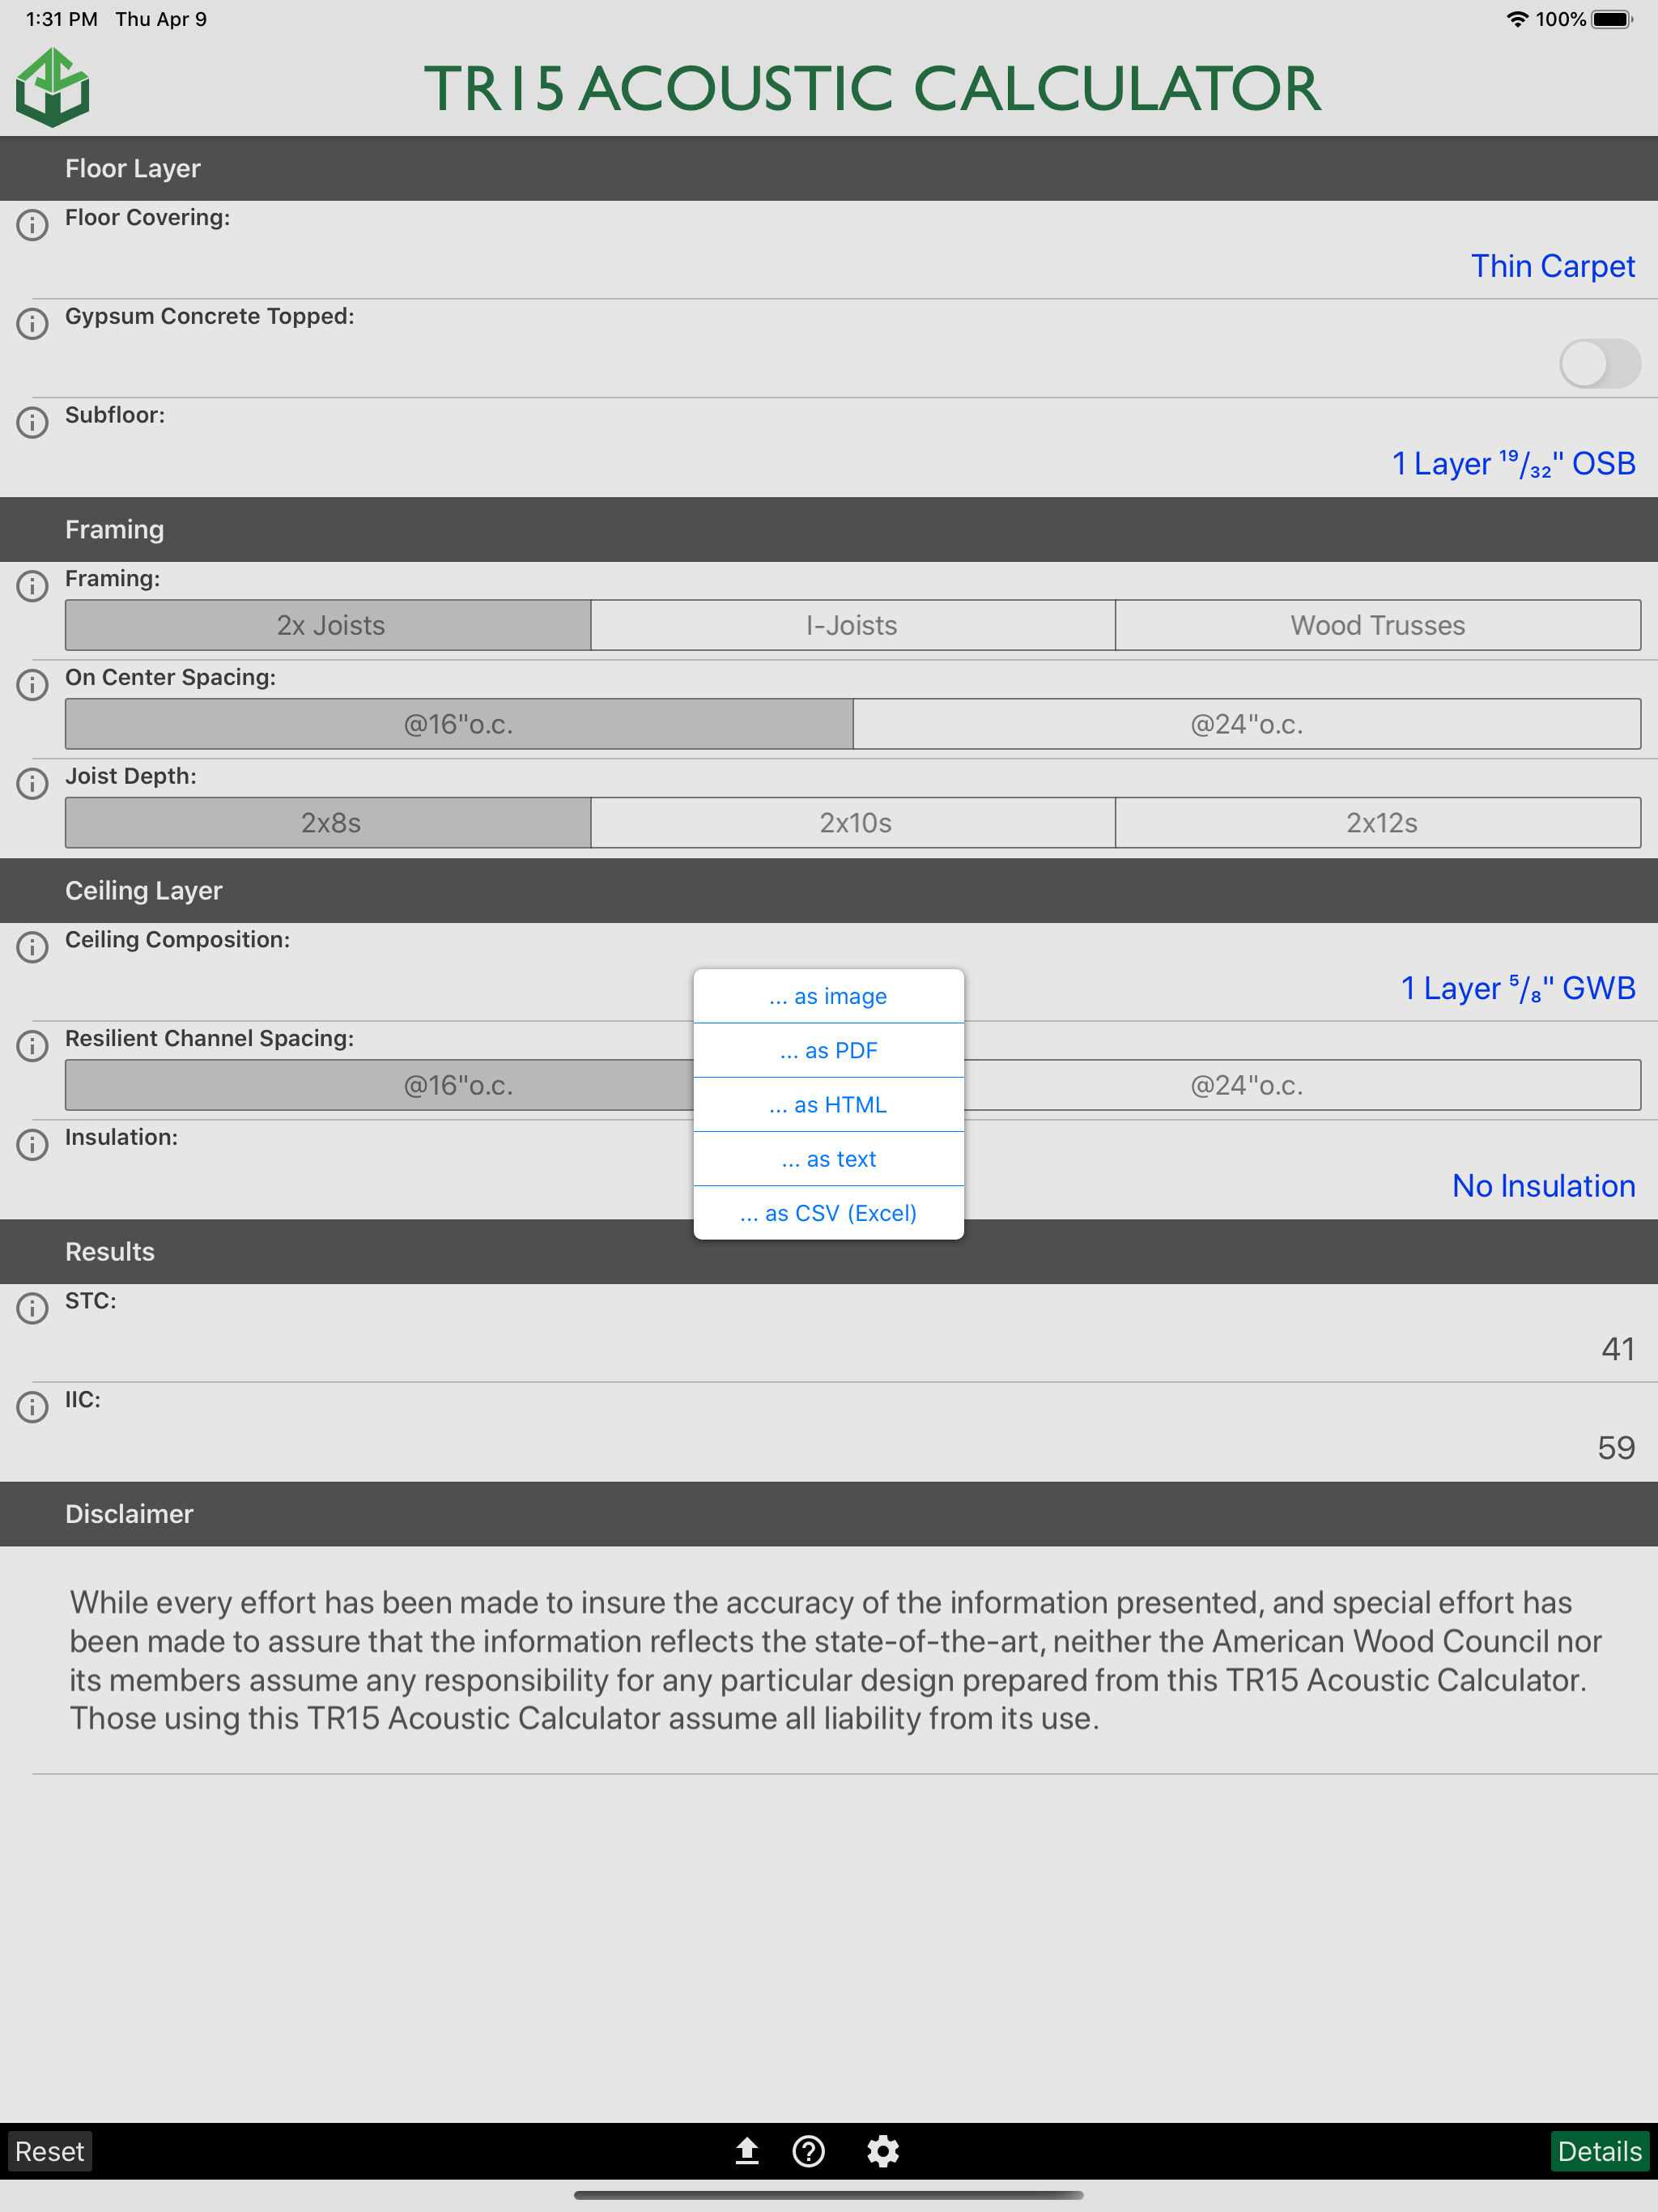The width and height of the screenshot is (1658, 2212).
Task: Tap the 1:31 PM clock
Action: pos(62,19)
